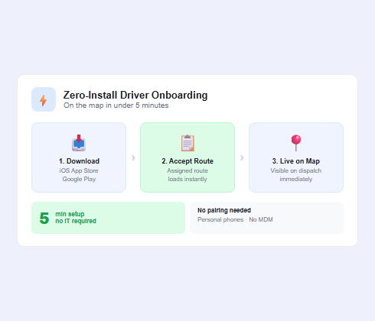Click the lightning bolt icon

pos(44,100)
